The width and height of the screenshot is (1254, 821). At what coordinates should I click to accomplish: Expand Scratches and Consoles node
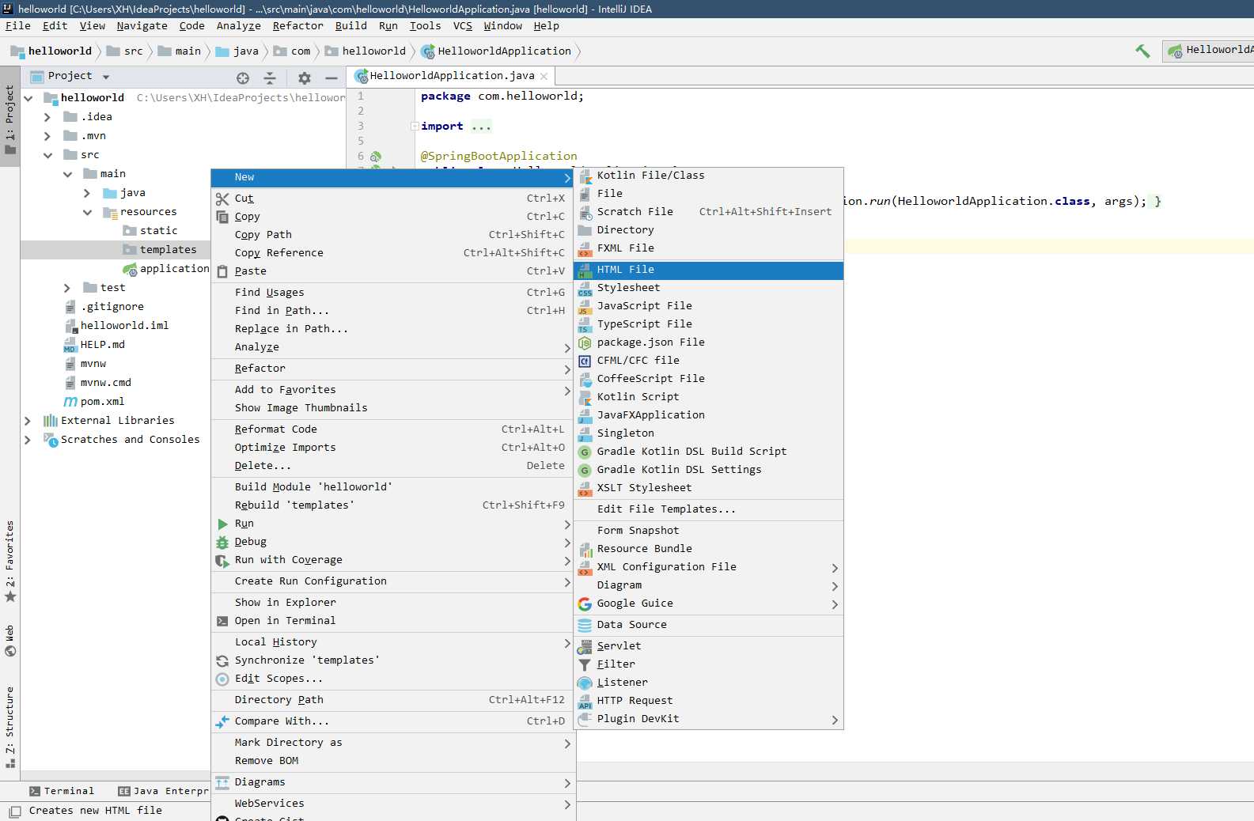(x=28, y=440)
